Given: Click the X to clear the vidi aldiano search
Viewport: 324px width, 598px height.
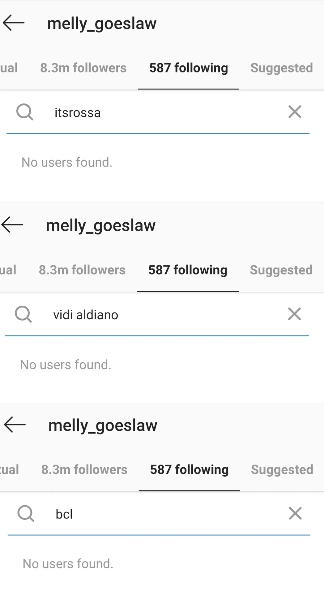Looking at the screenshot, I should pos(294,314).
